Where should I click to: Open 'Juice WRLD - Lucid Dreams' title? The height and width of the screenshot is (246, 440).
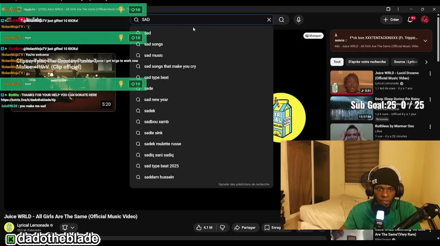point(397,76)
